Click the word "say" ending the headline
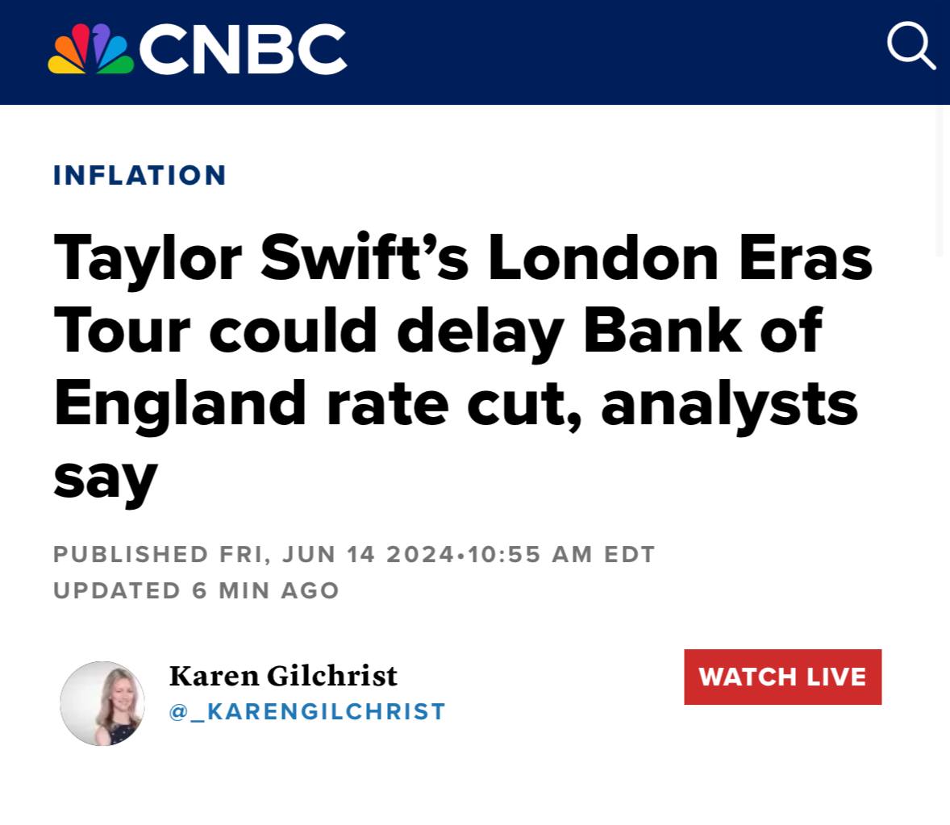Image resolution: width=950 pixels, height=825 pixels. pyautogui.click(x=105, y=477)
